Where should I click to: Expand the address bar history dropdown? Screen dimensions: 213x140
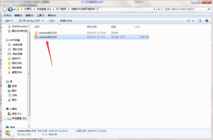pos(154,9)
